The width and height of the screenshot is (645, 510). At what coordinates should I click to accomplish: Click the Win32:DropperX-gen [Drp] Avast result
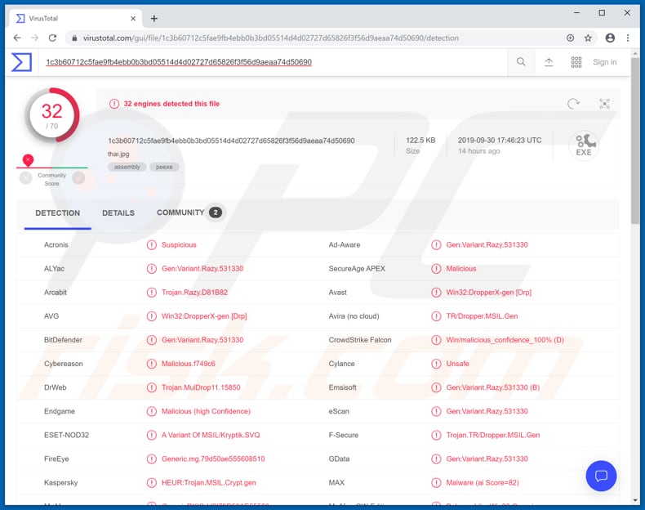489,293
